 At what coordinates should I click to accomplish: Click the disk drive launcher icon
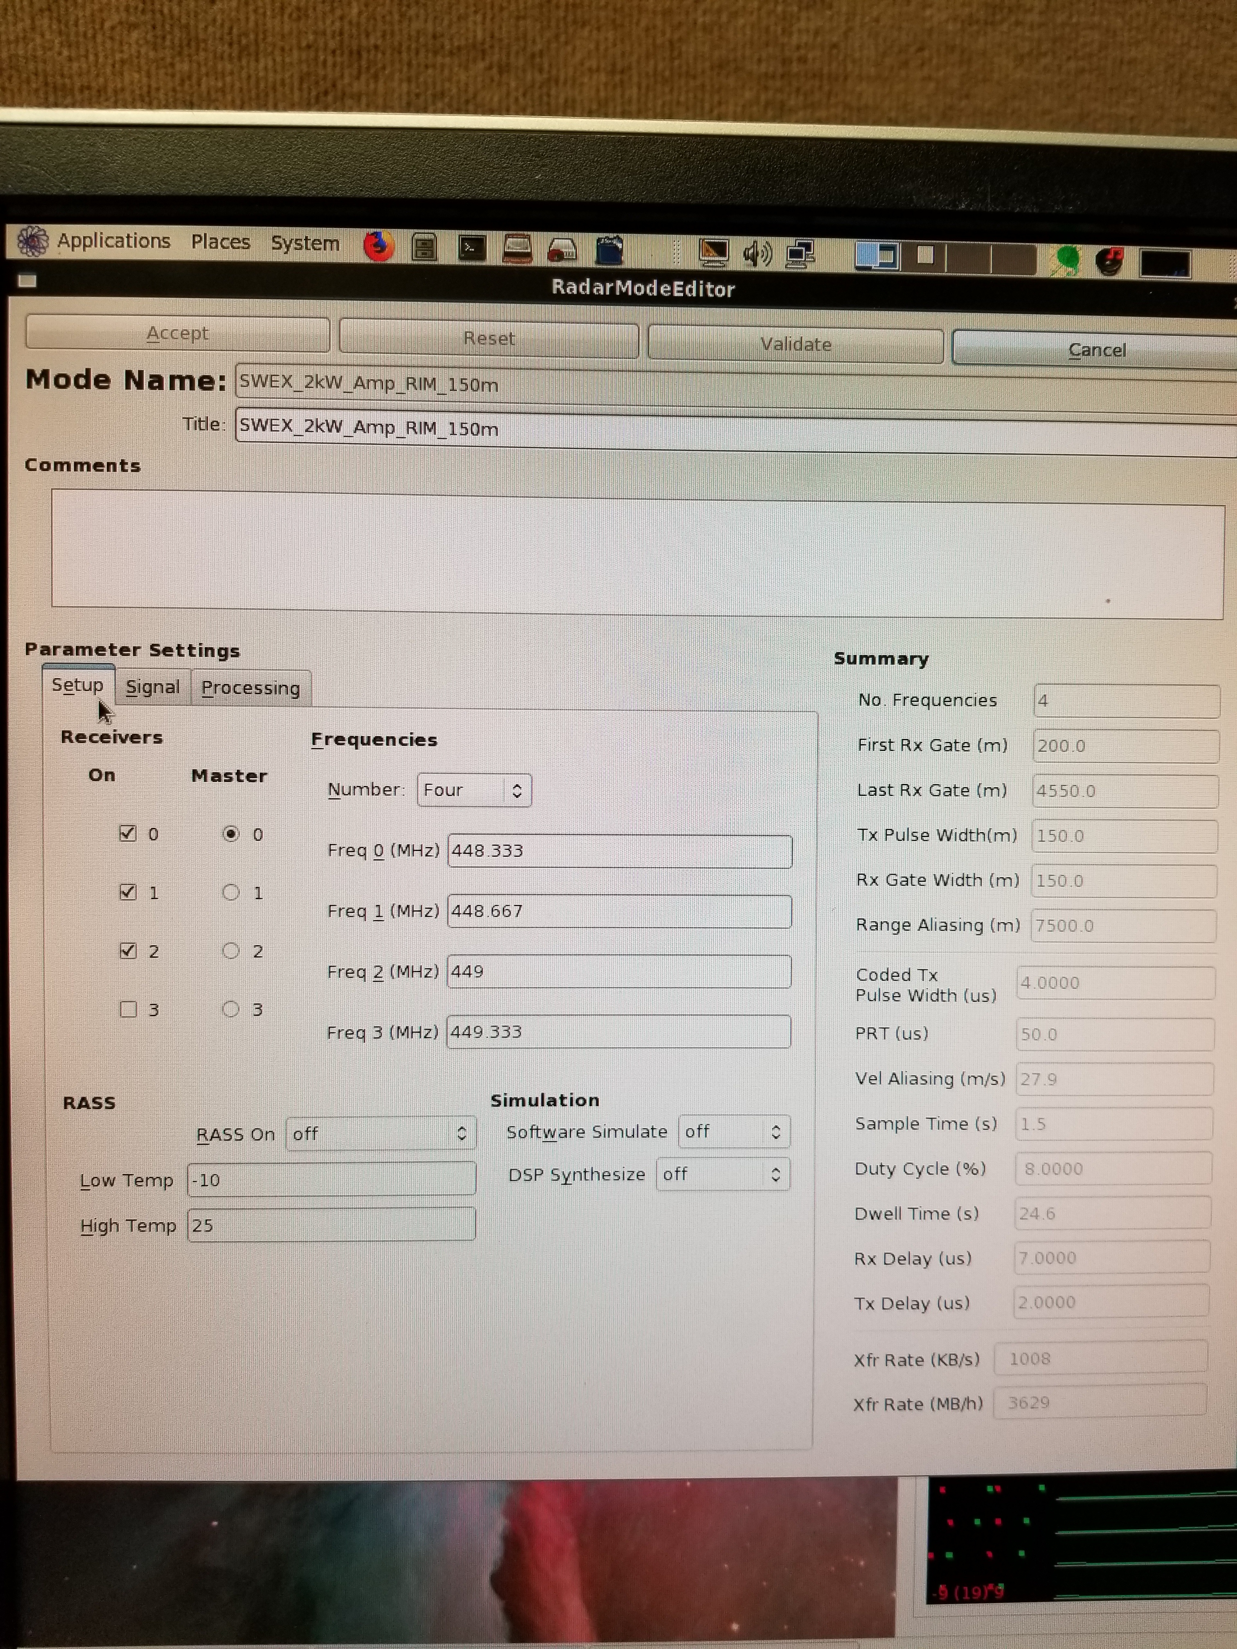tap(562, 250)
